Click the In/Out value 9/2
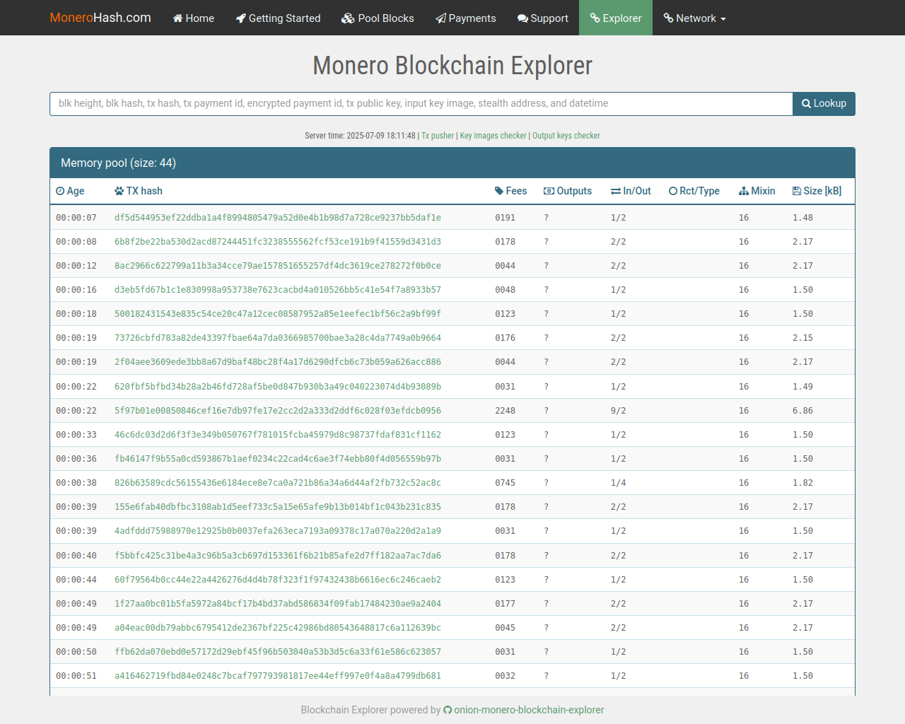The height and width of the screenshot is (724, 905). point(619,411)
